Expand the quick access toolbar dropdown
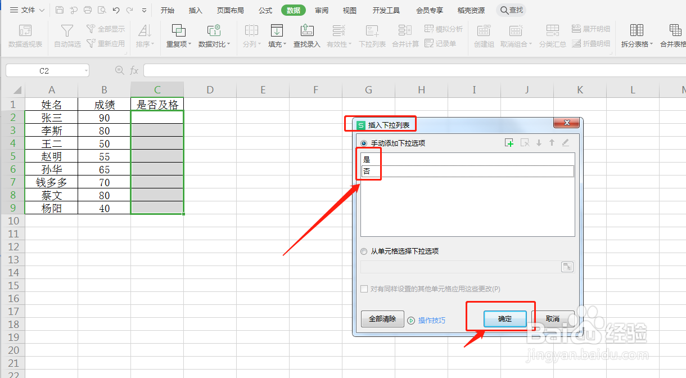Viewport: 686px width, 378px height. click(145, 10)
